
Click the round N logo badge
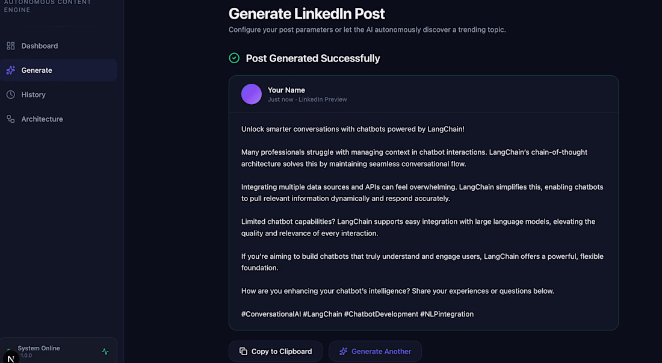click(x=11, y=358)
